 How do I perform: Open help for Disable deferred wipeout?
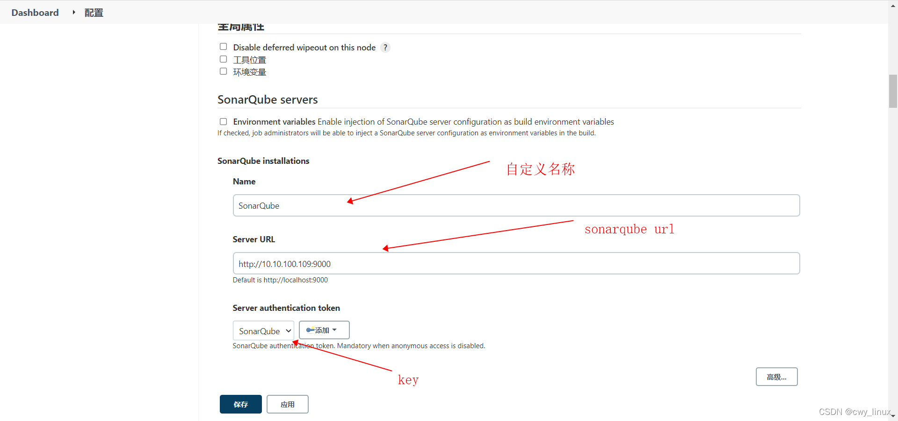385,48
